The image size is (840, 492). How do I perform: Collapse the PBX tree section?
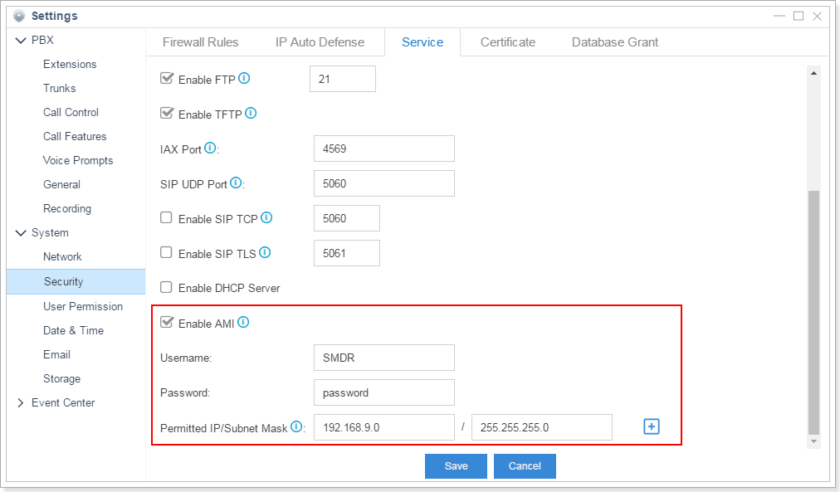[x=21, y=40]
